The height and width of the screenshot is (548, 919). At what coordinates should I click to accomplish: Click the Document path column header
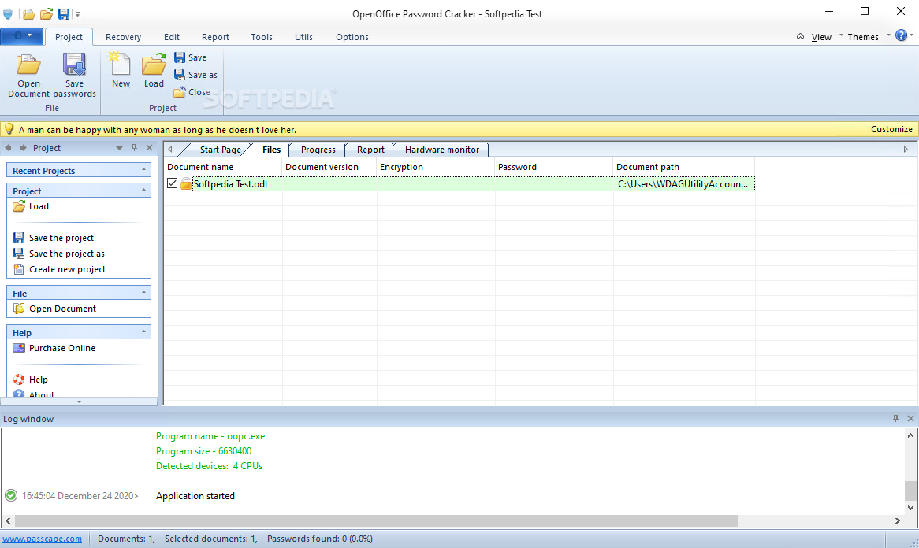684,167
